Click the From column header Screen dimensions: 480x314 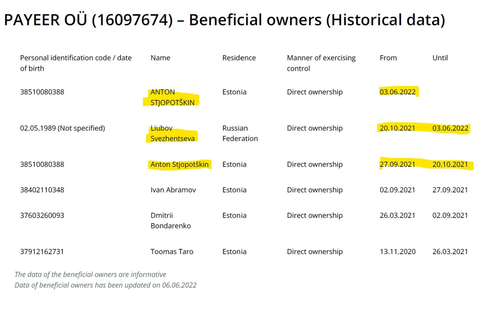[x=388, y=58]
